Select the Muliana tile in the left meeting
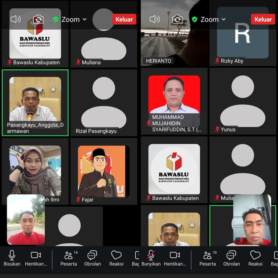 (104, 34)
